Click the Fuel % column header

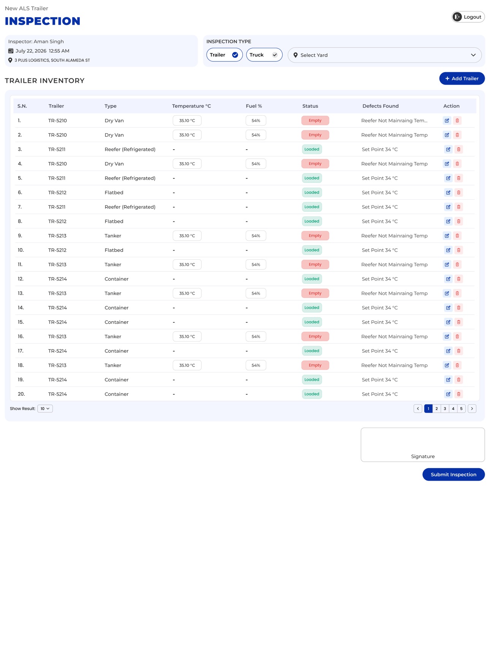pos(254,106)
